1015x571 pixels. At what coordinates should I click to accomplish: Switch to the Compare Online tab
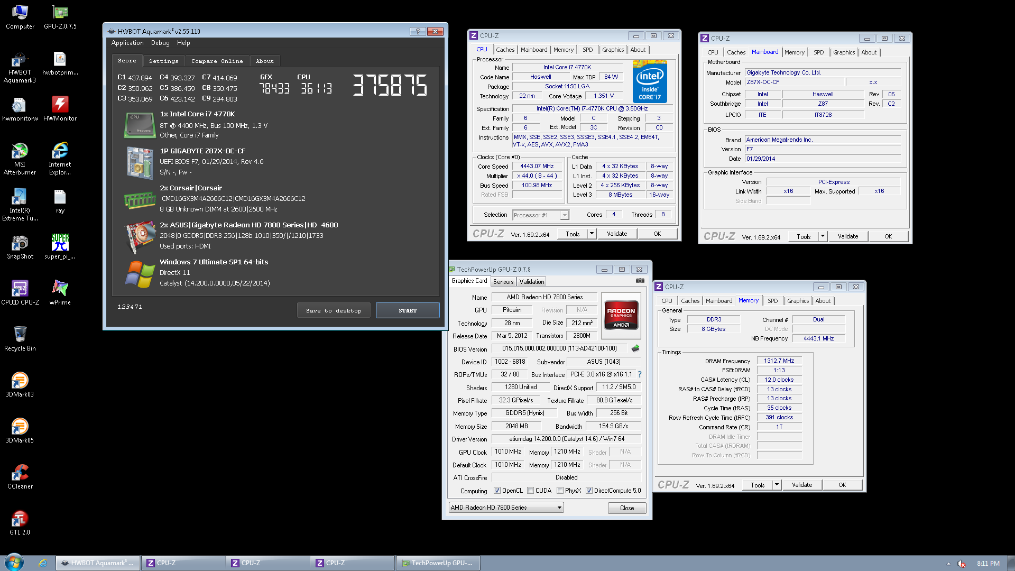pos(217,61)
